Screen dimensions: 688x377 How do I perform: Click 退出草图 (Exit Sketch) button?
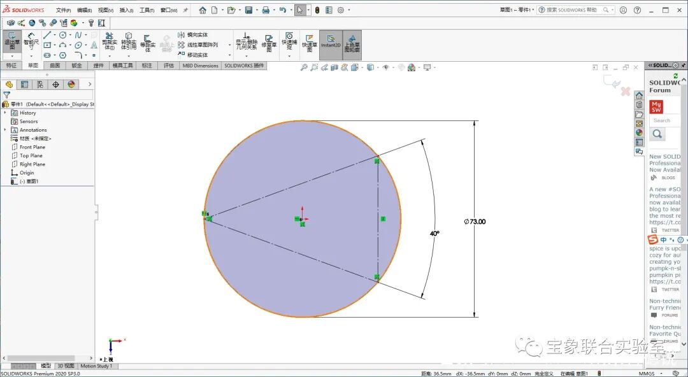click(12, 41)
